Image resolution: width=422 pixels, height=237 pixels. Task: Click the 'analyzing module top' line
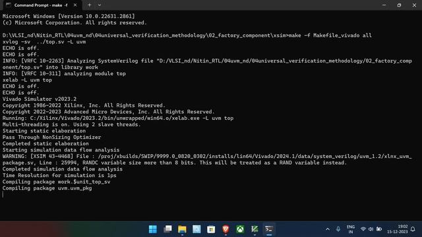(x=64, y=73)
